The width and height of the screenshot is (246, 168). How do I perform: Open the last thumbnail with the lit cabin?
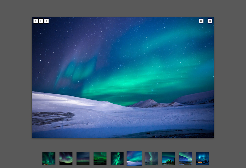pos(202,159)
